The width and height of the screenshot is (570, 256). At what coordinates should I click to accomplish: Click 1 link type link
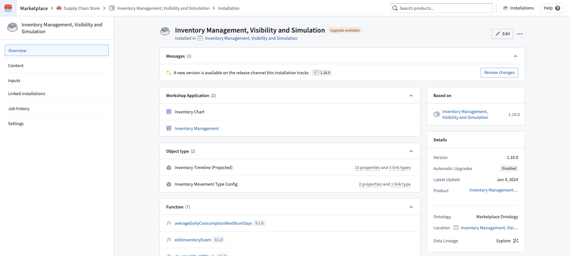click(x=401, y=184)
